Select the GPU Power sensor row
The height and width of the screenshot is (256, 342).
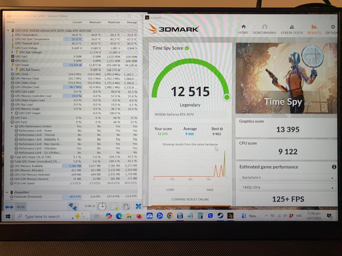pyautogui.click(x=74, y=65)
